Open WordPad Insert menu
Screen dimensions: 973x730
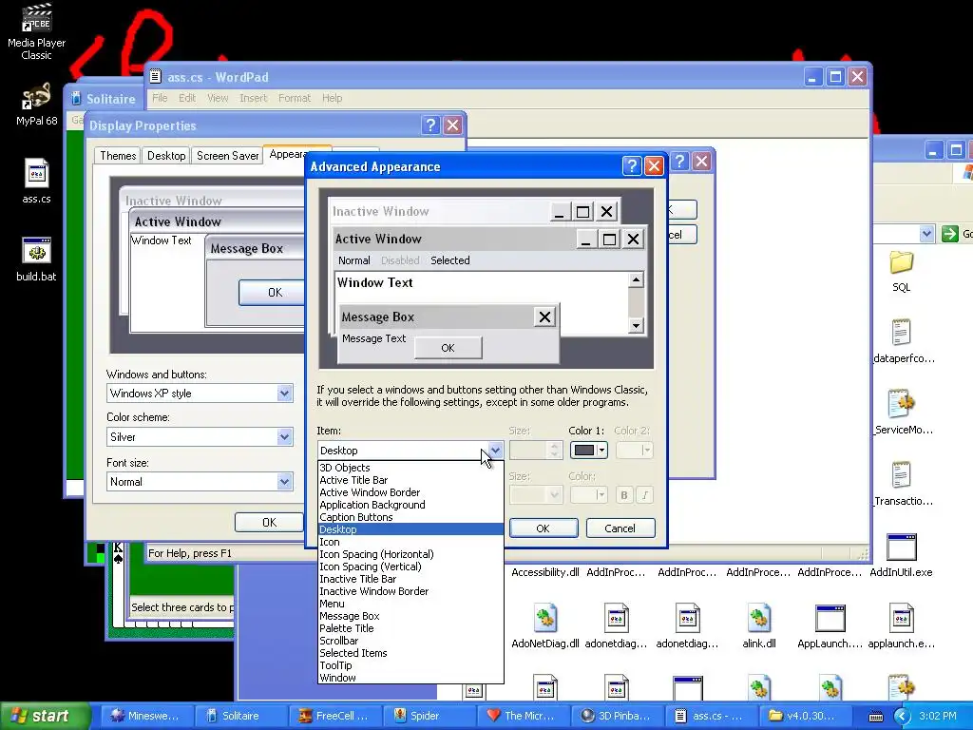(x=253, y=98)
